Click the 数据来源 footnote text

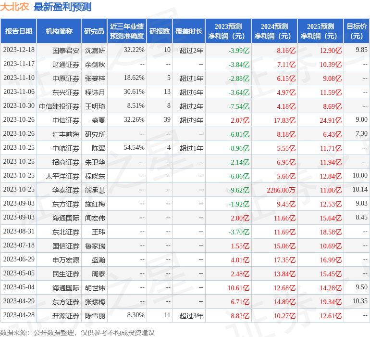pyautogui.click(x=77, y=332)
